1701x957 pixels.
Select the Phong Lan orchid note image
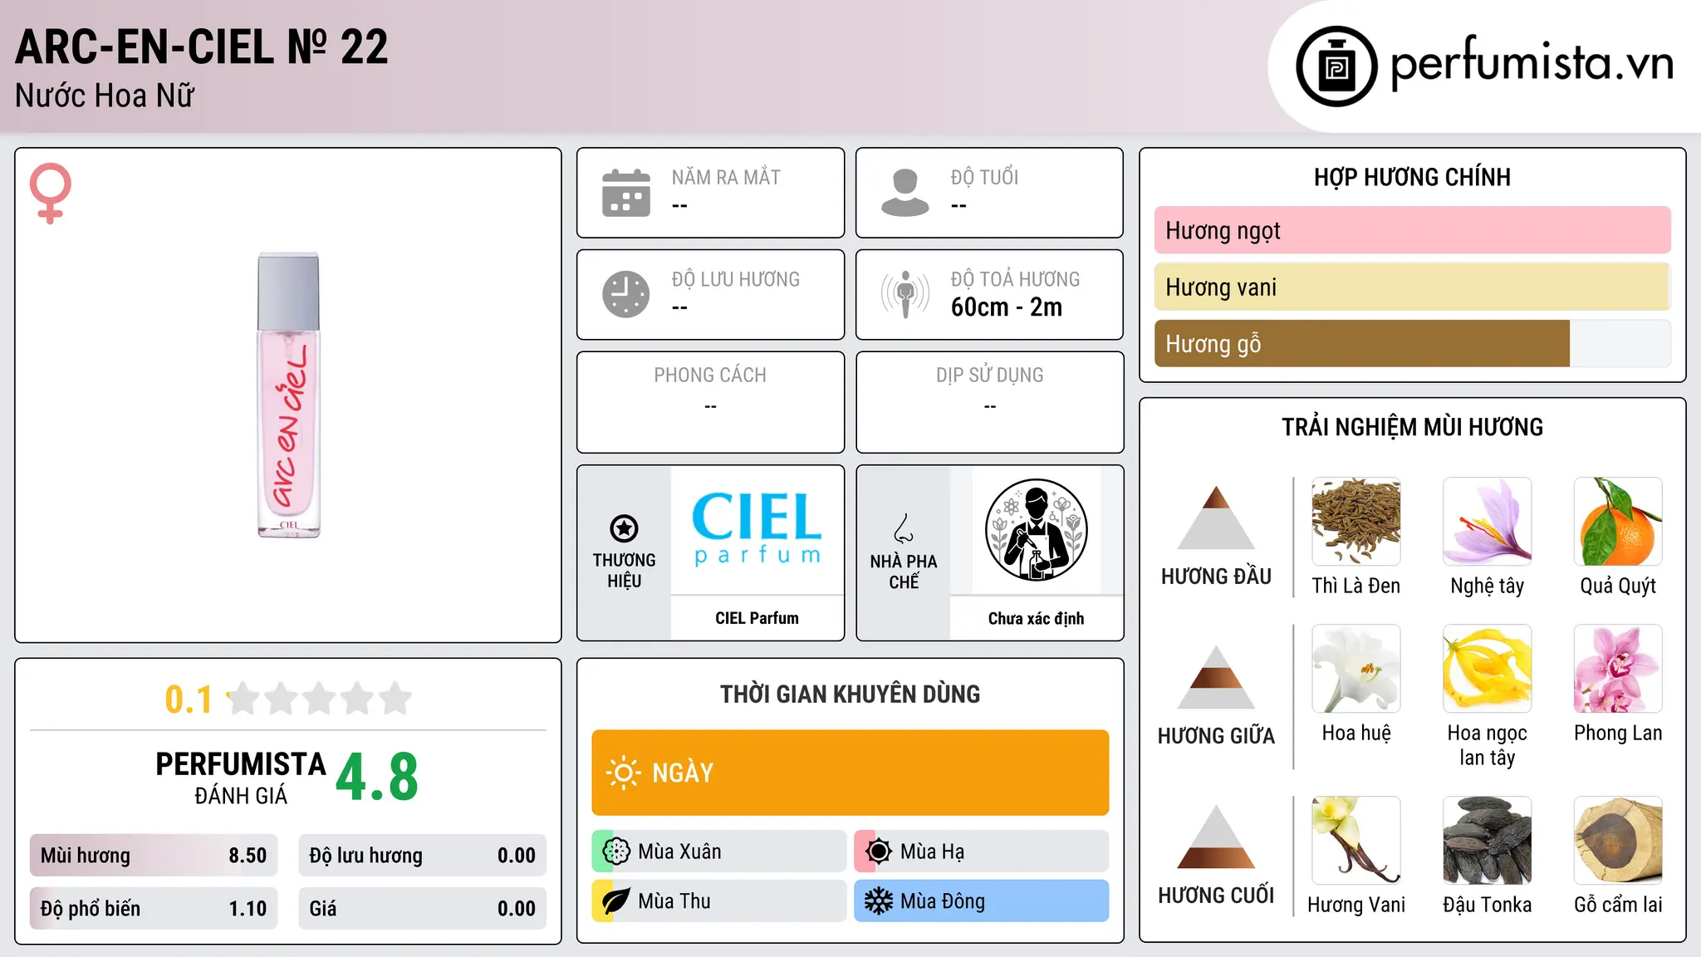(x=1618, y=669)
